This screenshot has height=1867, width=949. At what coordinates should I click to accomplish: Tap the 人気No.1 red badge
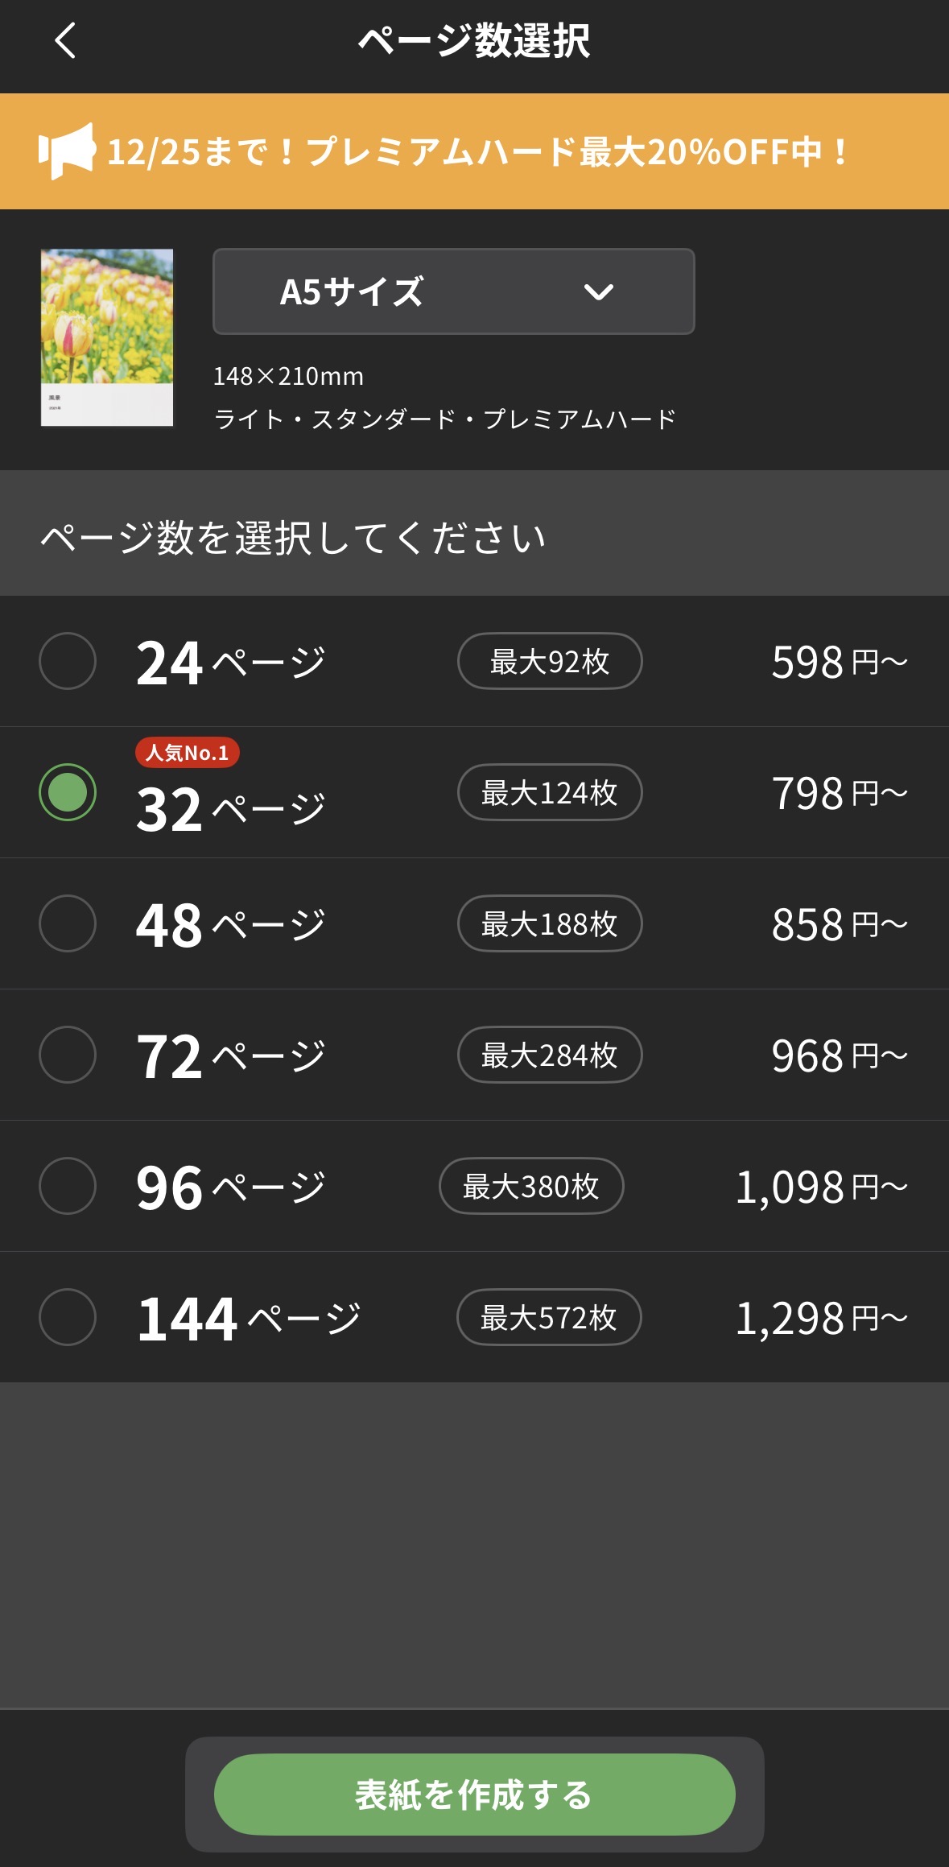pos(188,753)
